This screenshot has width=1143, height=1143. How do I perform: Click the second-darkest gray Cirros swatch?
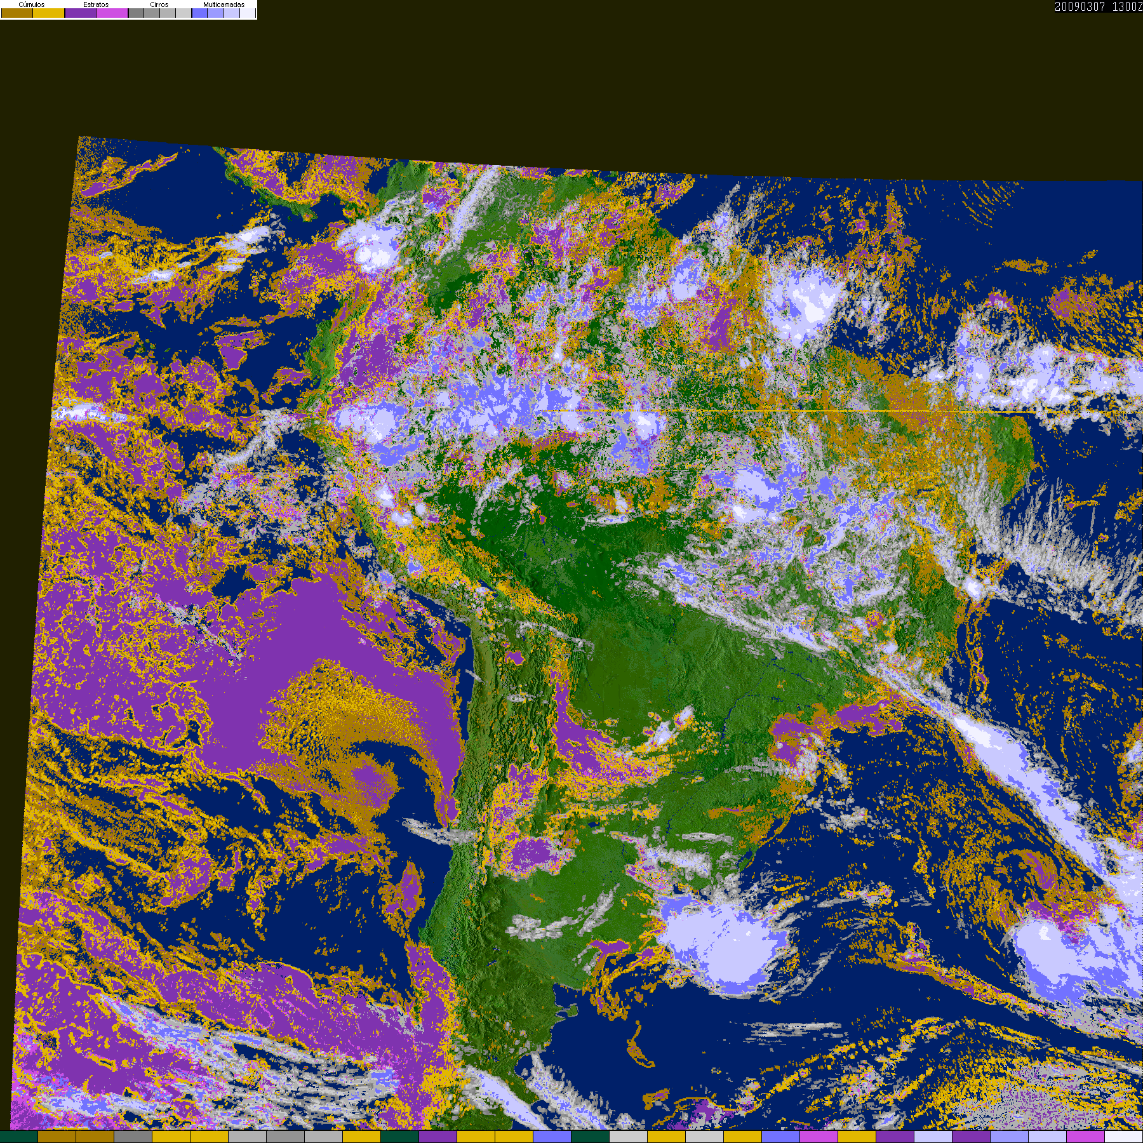(152, 13)
